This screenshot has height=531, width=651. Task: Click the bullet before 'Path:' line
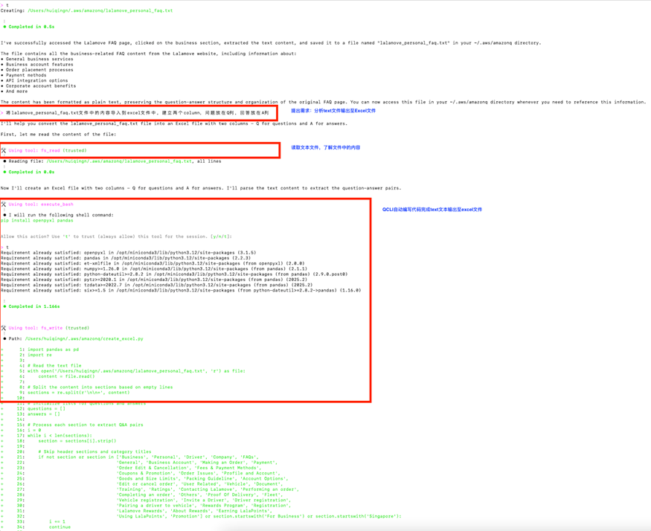5,339
